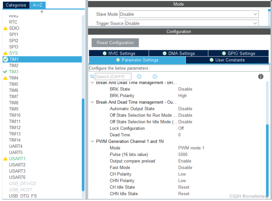Select TIM5 in the peripheral list

pos(14,84)
